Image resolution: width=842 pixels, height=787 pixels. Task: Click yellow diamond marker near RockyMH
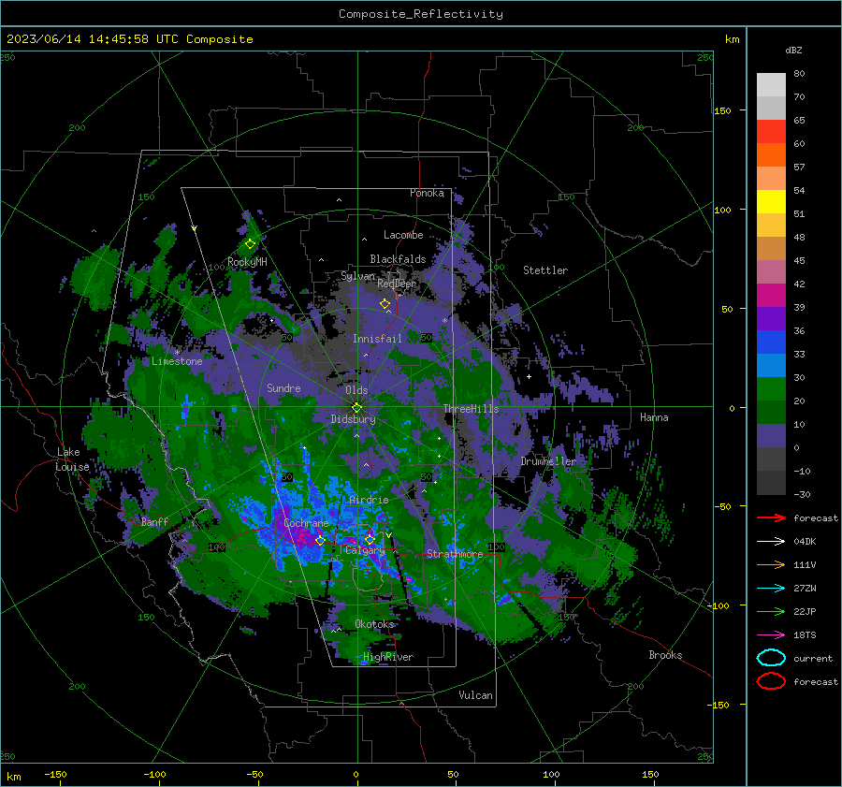pos(250,244)
